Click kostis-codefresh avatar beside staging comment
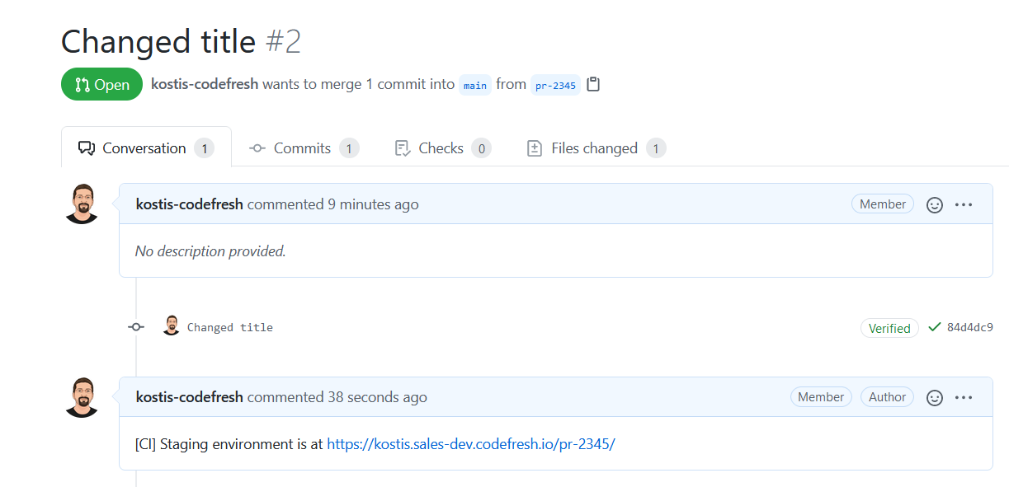Viewport: 1009px width, 487px height. [x=81, y=397]
